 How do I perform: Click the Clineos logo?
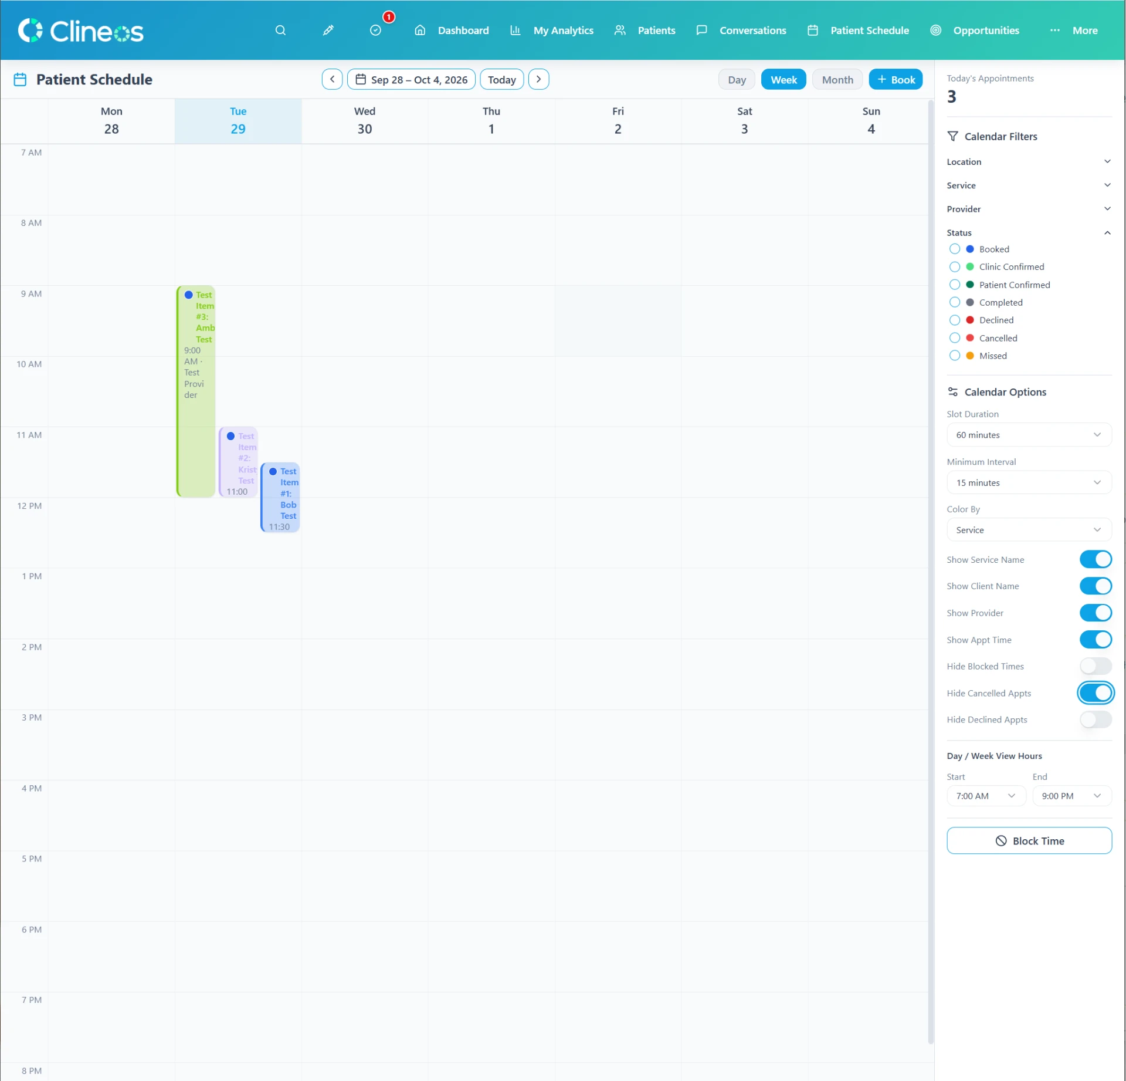click(81, 31)
